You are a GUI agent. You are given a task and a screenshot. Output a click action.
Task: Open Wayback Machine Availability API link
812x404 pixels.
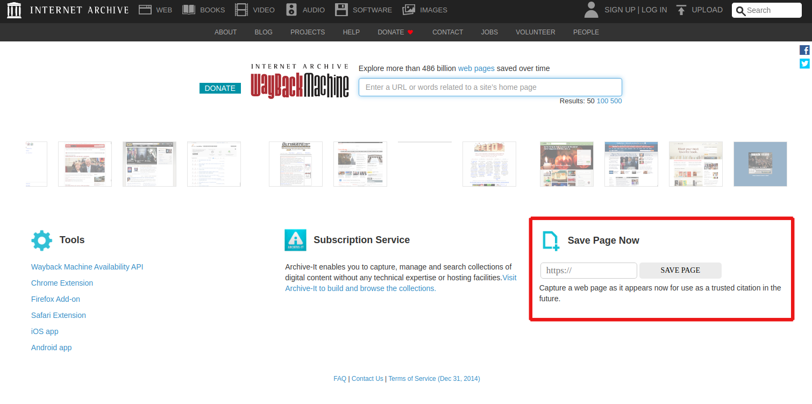tap(87, 267)
